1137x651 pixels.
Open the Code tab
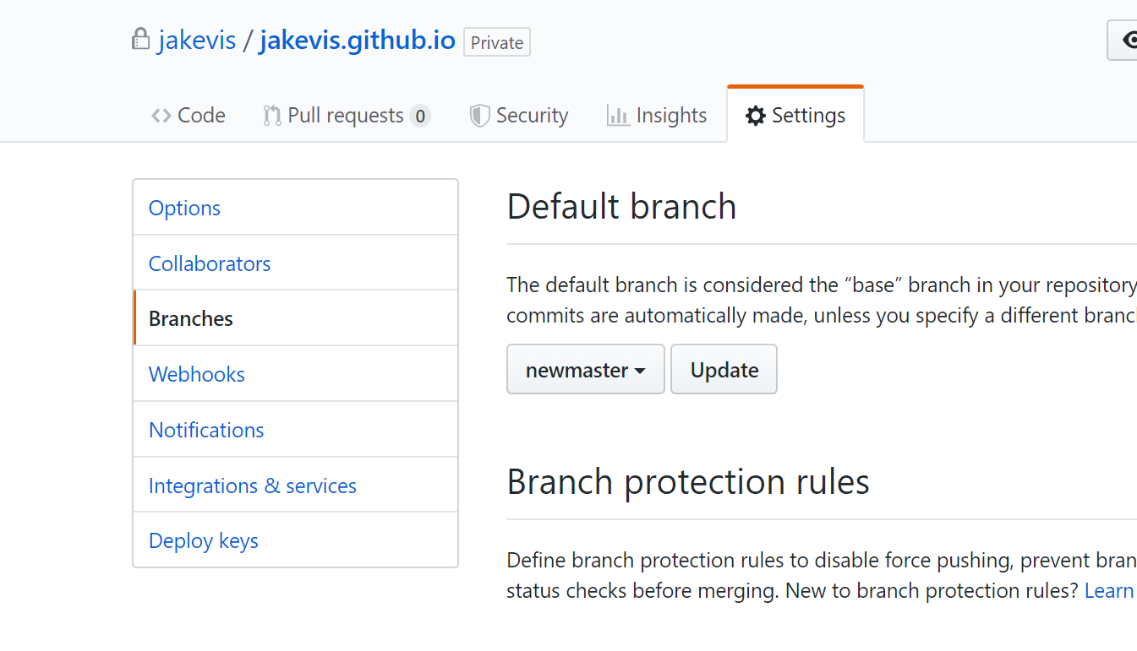189,116
